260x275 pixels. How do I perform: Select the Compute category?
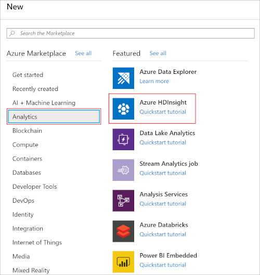point(25,145)
